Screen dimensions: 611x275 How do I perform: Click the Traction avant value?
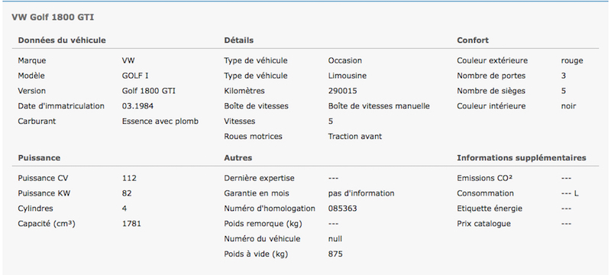coord(355,136)
